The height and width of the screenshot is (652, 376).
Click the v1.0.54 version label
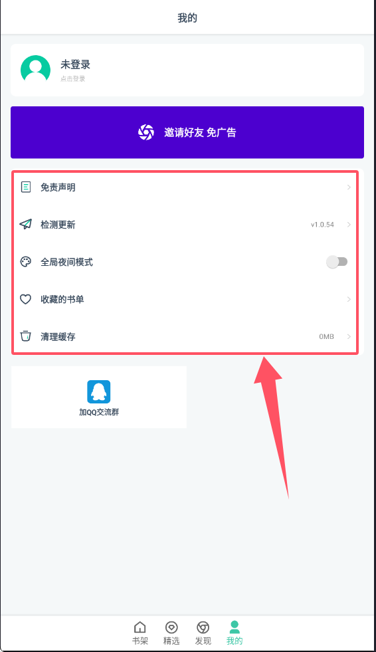[x=322, y=225]
